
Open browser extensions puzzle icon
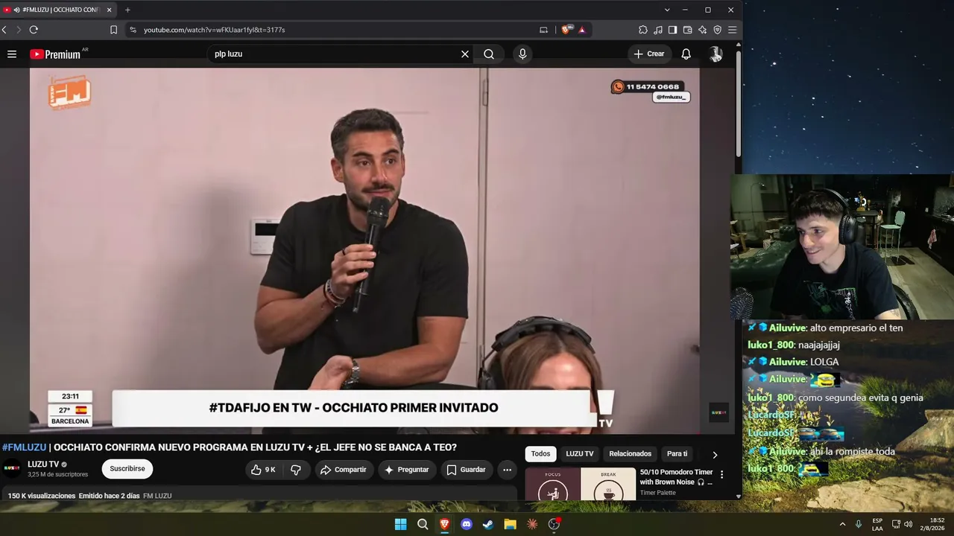pyautogui.click(x=643, y=30)
